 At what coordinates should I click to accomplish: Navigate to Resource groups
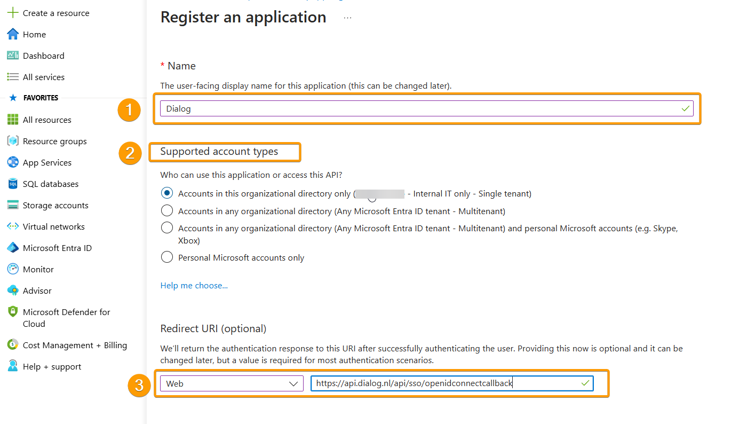(54, 141)
